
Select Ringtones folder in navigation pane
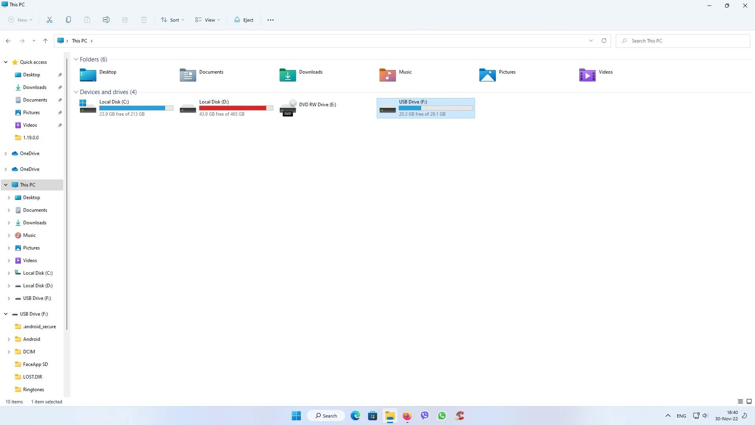pos(33,390)
